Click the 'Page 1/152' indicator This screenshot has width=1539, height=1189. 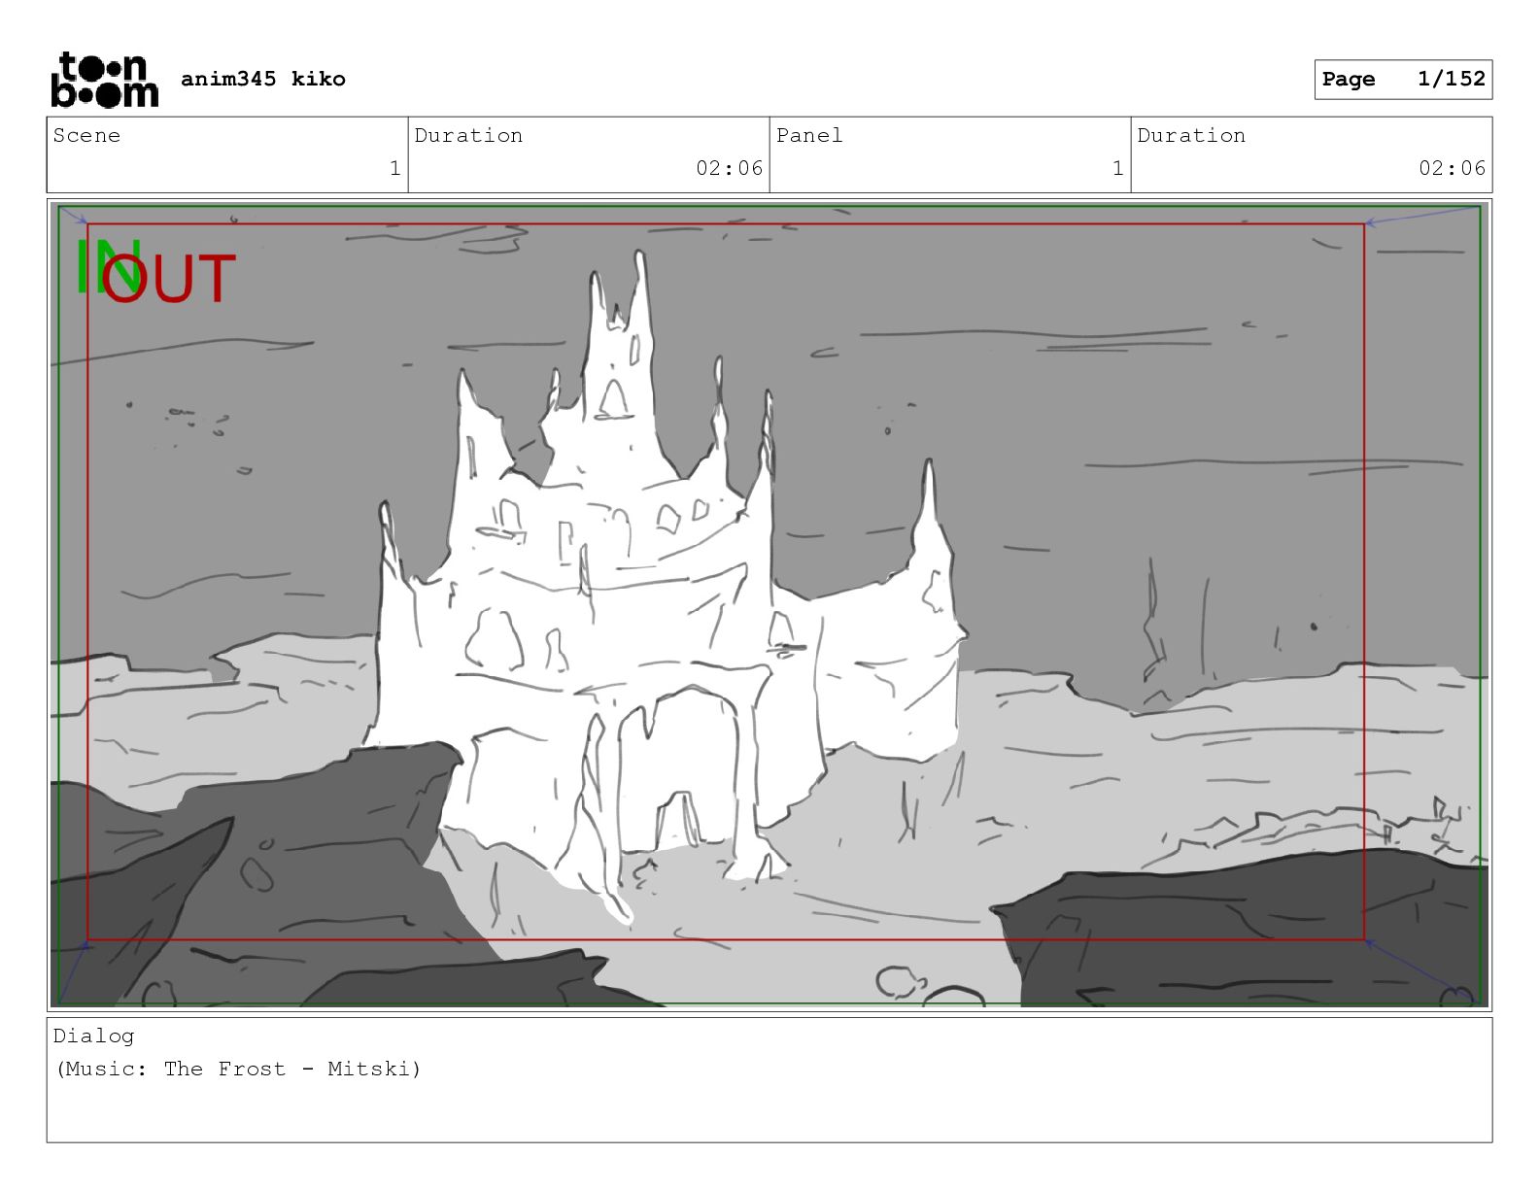1403,80
